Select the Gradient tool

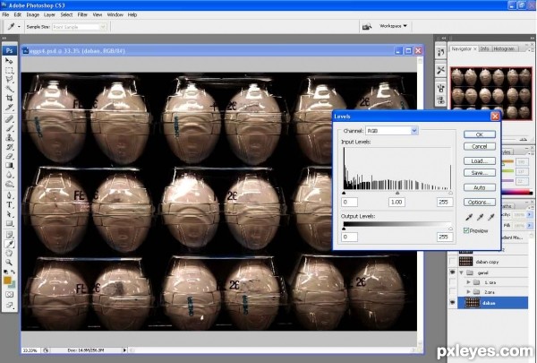coord(9,166)
